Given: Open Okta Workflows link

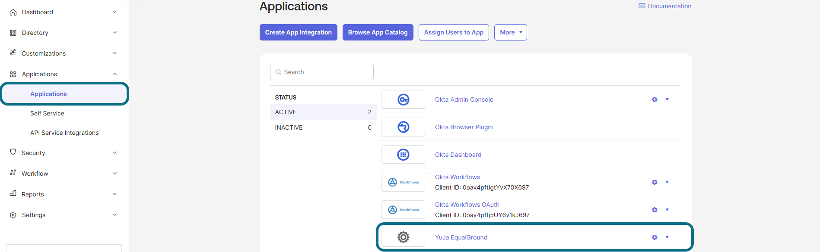Looking at the screenshot, I should (457, 177).
